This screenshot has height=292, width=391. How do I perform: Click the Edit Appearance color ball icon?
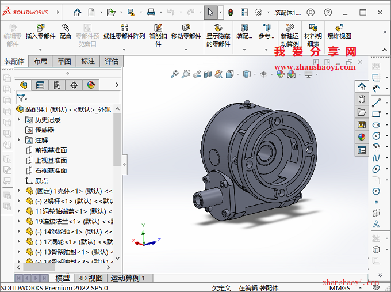click(280, 74)
